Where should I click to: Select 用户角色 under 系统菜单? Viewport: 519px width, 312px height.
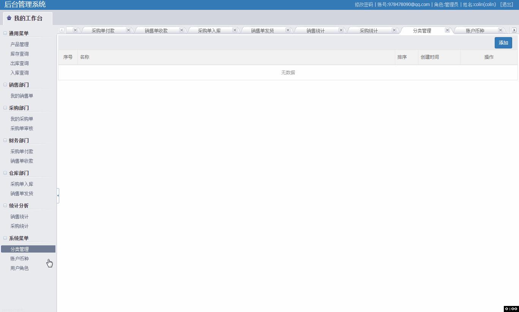(x=19, y=268)
